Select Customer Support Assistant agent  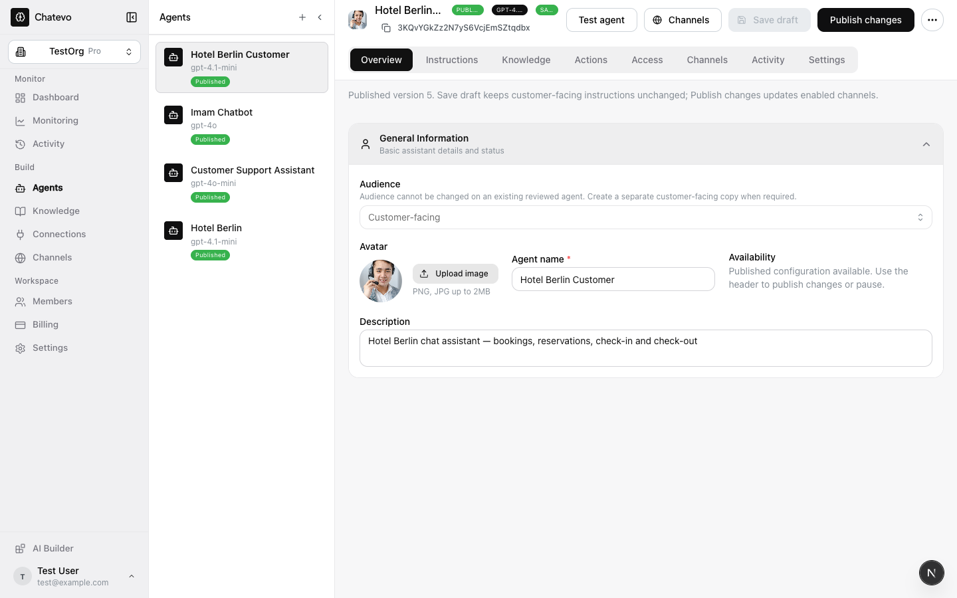pos(242,183)
